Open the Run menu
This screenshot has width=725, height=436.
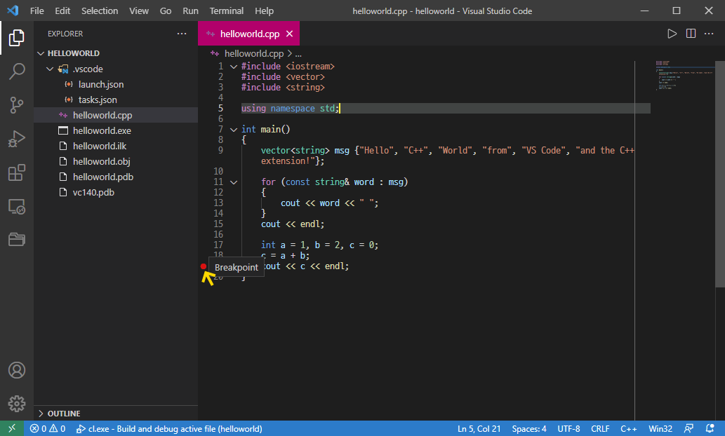190,11
